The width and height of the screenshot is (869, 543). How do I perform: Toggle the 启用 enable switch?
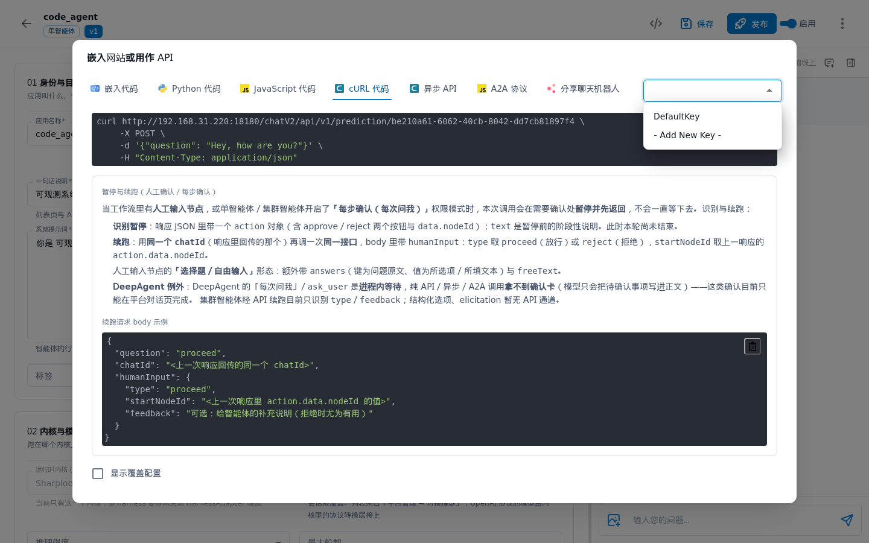[x=788, y=24]
